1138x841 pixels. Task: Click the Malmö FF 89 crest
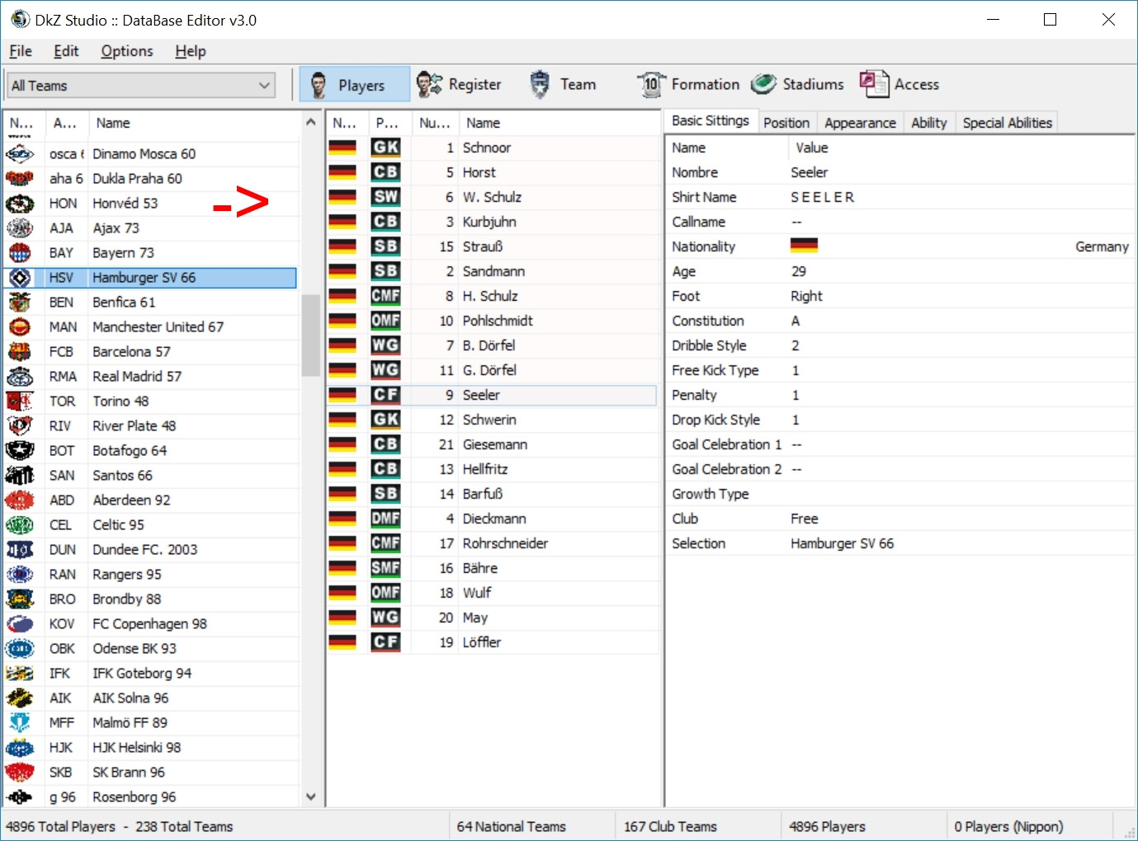(x=20, y=723)
